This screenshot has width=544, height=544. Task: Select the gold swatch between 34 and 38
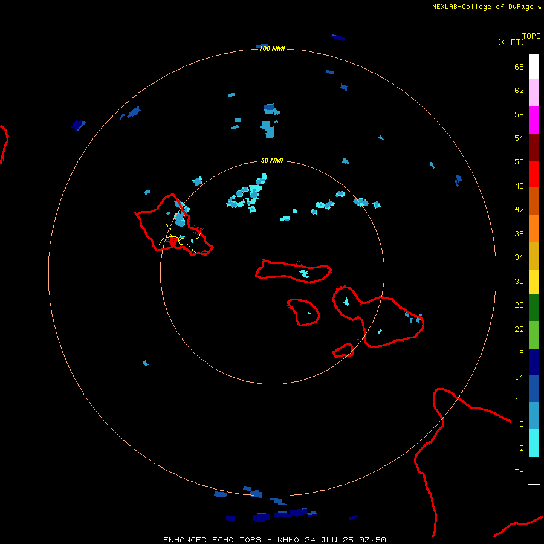click(534, 255)
